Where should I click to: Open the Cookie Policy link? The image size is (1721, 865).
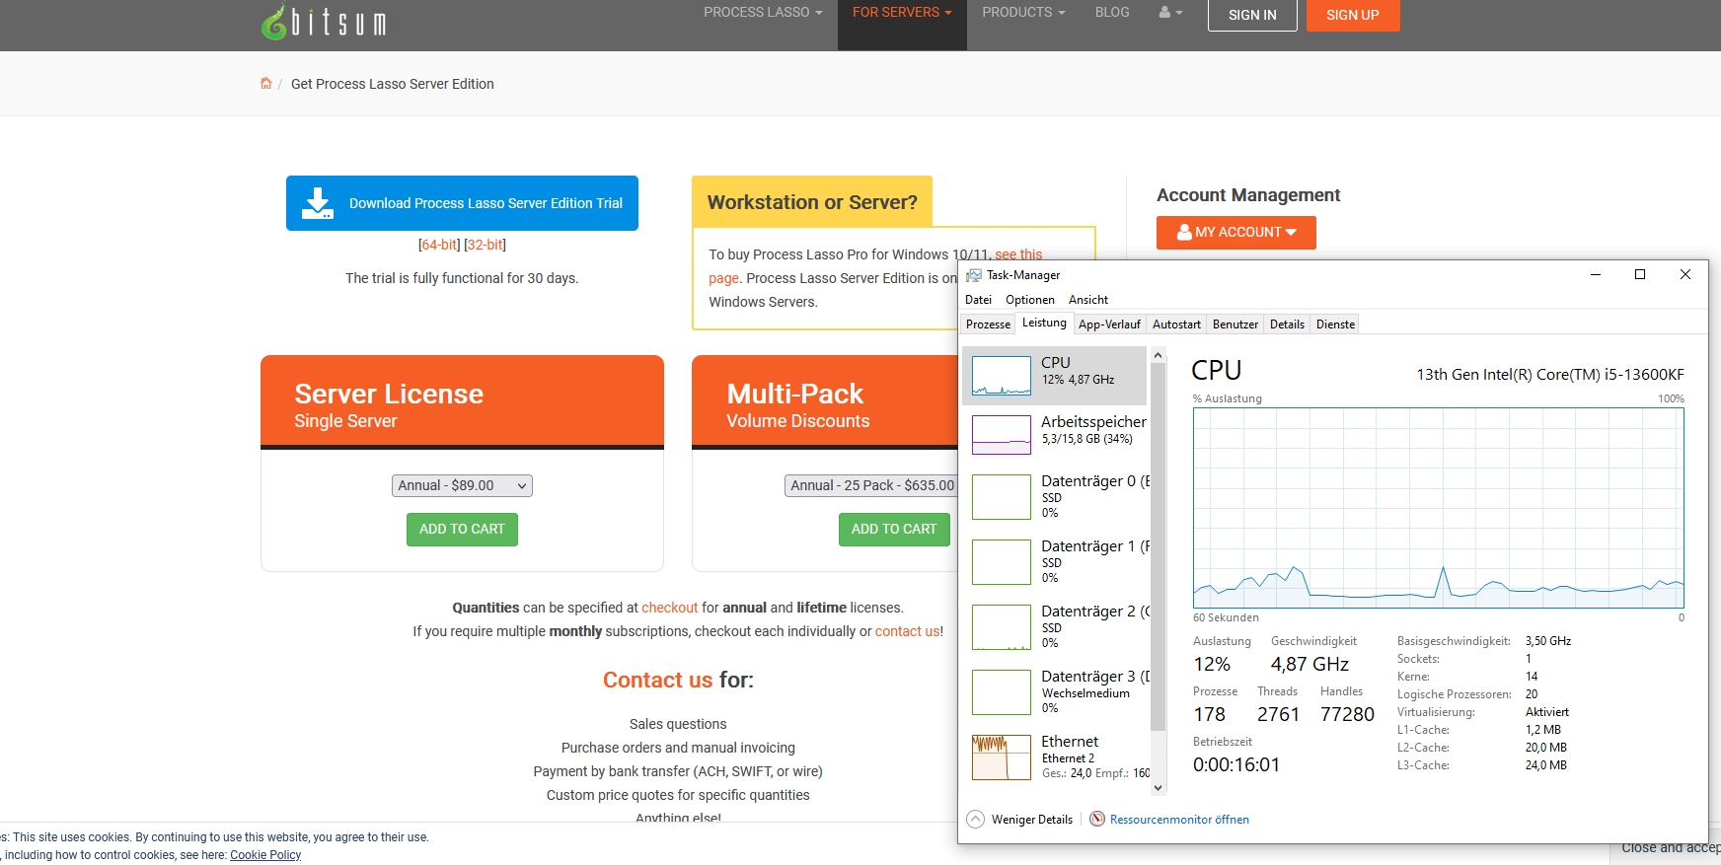[x=265, y=855]
